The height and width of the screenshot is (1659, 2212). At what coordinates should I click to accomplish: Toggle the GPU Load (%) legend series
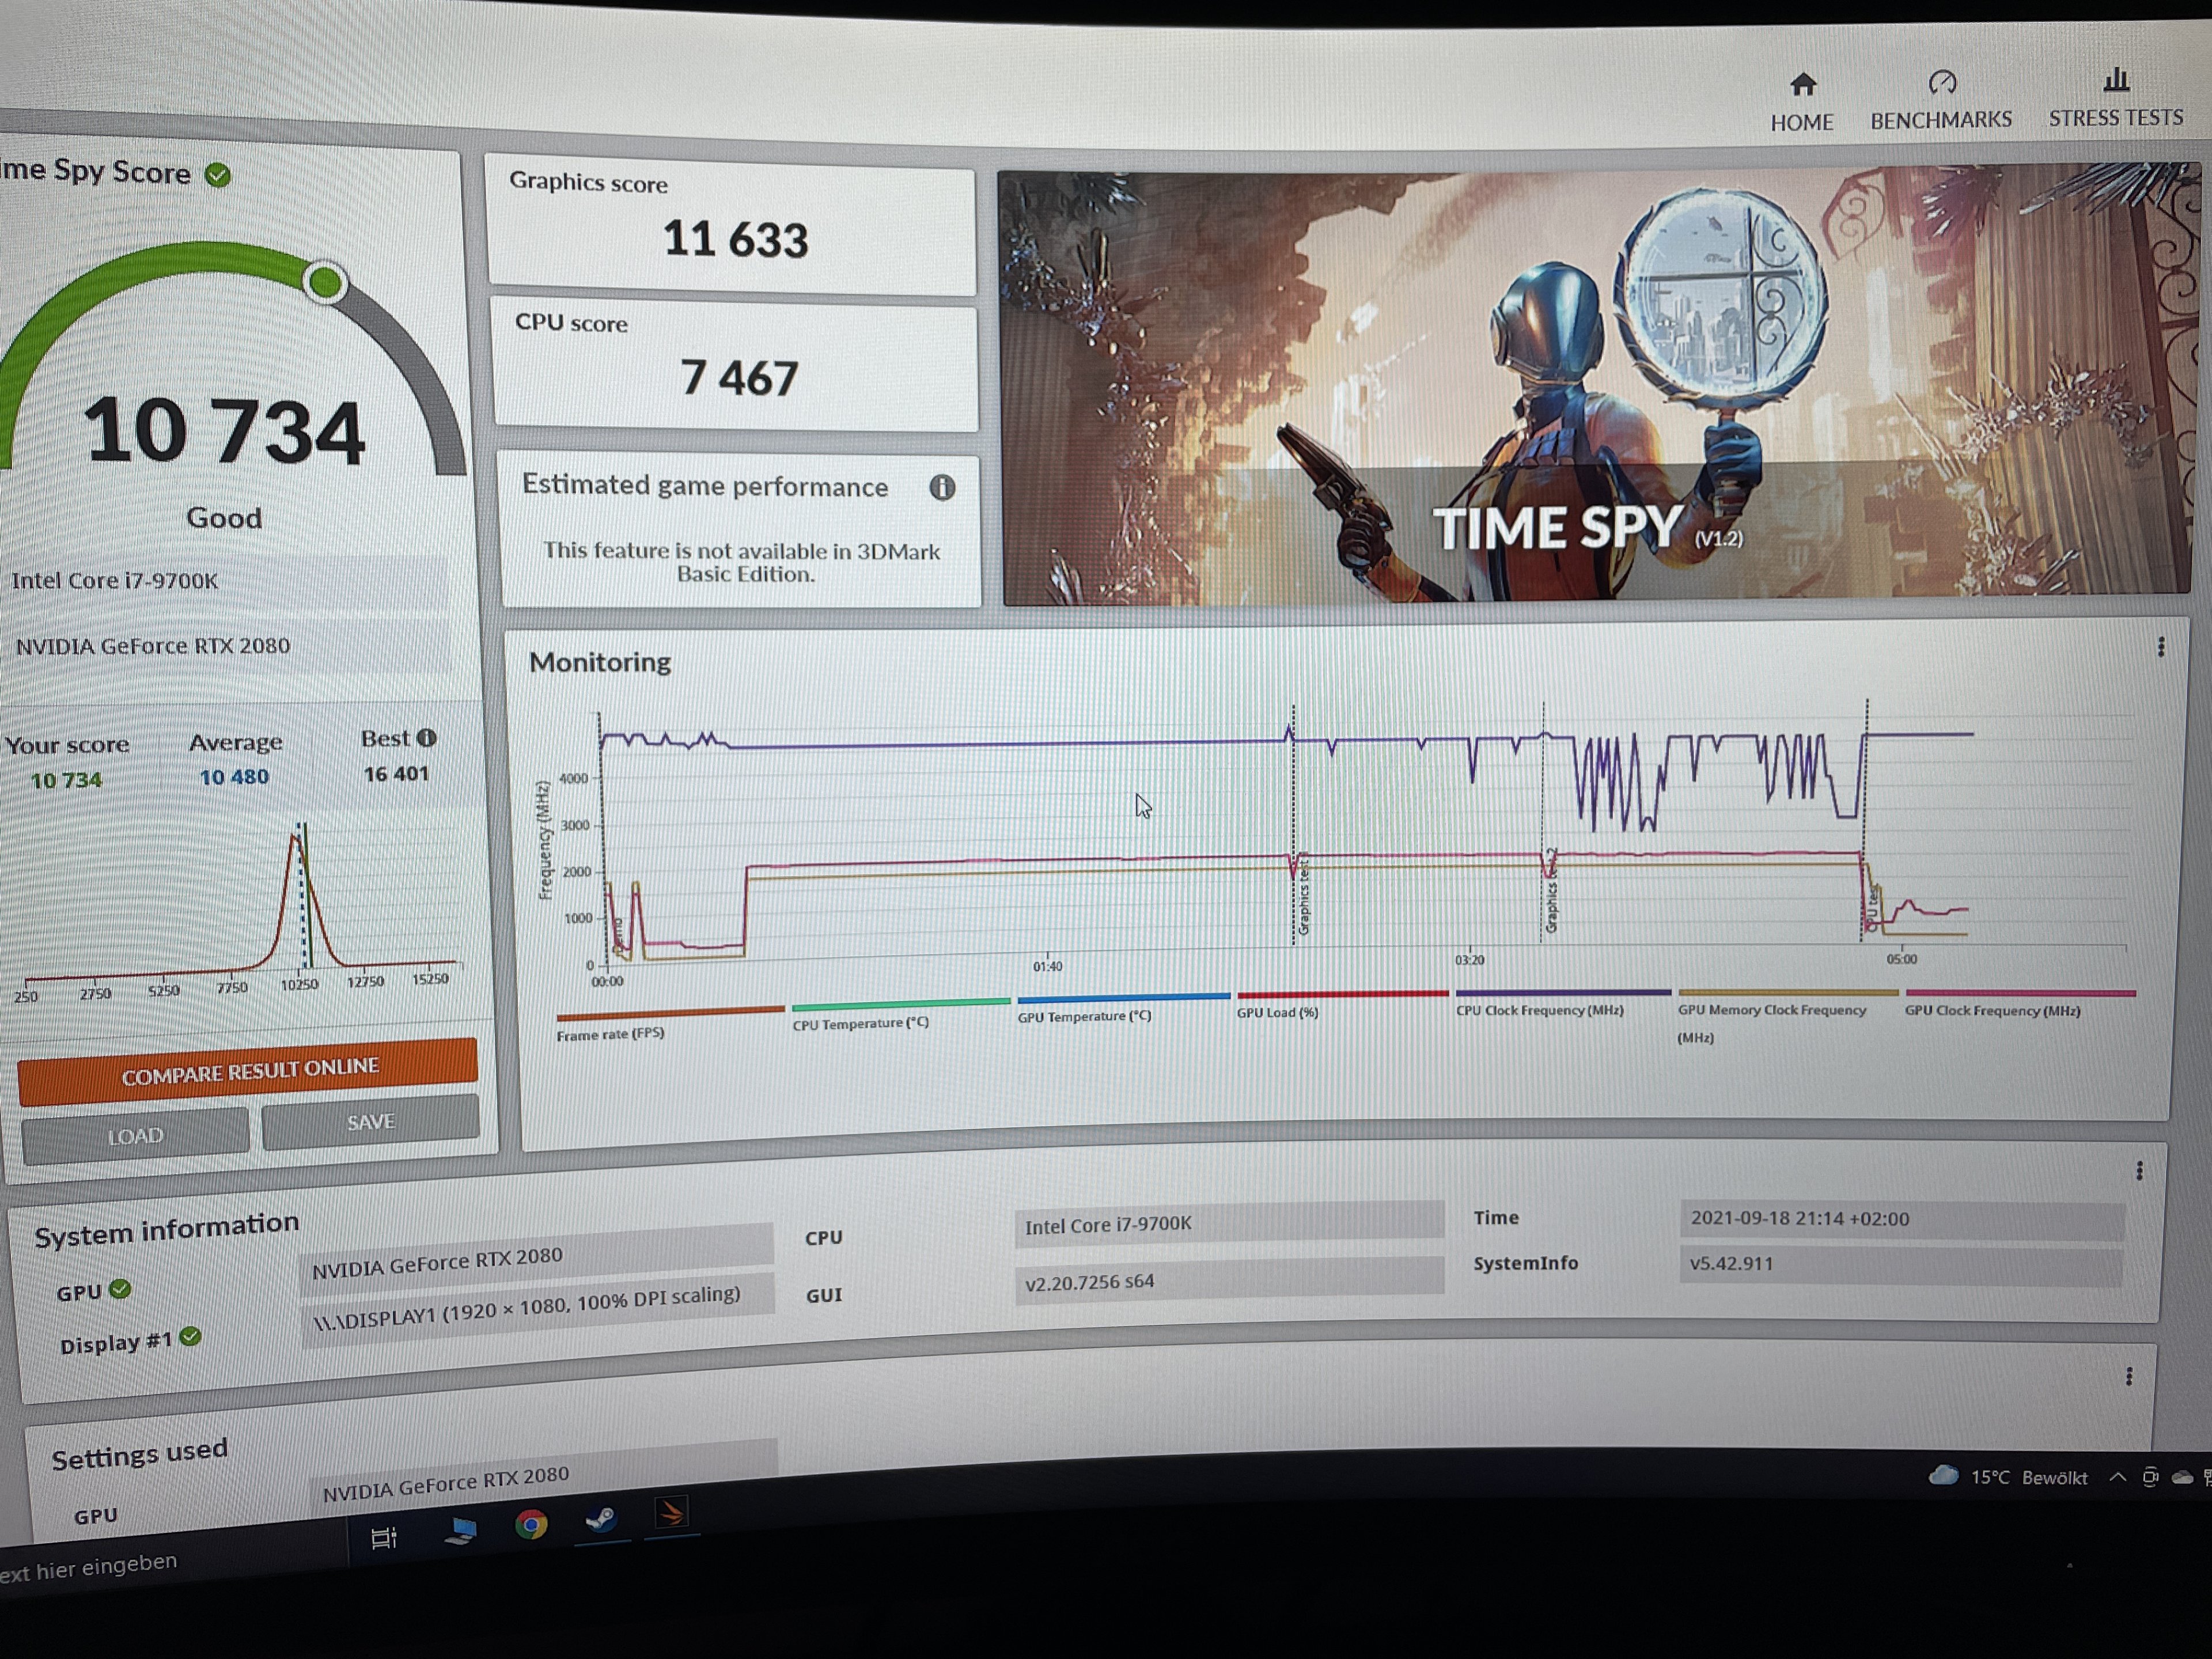[1277, 1012]
